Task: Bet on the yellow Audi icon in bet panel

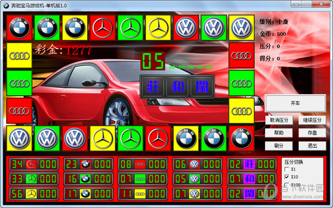Action: 140,194
